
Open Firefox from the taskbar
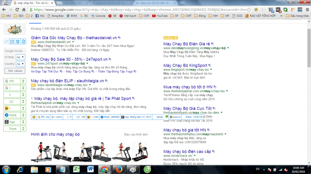tap(119, 169)
